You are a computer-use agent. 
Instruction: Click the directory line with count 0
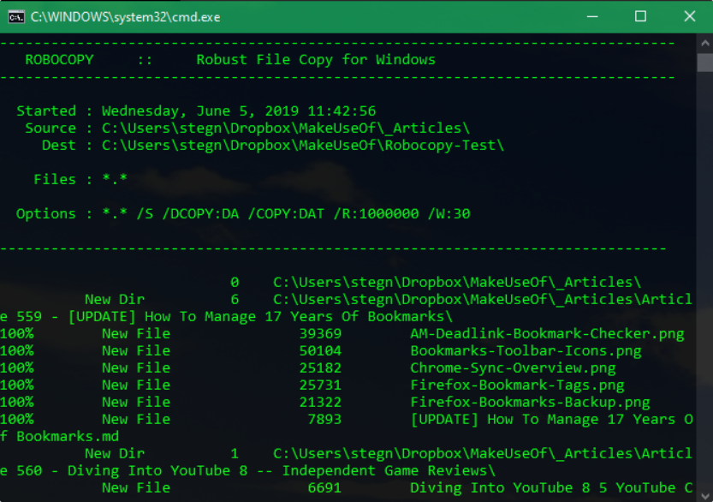435,282
